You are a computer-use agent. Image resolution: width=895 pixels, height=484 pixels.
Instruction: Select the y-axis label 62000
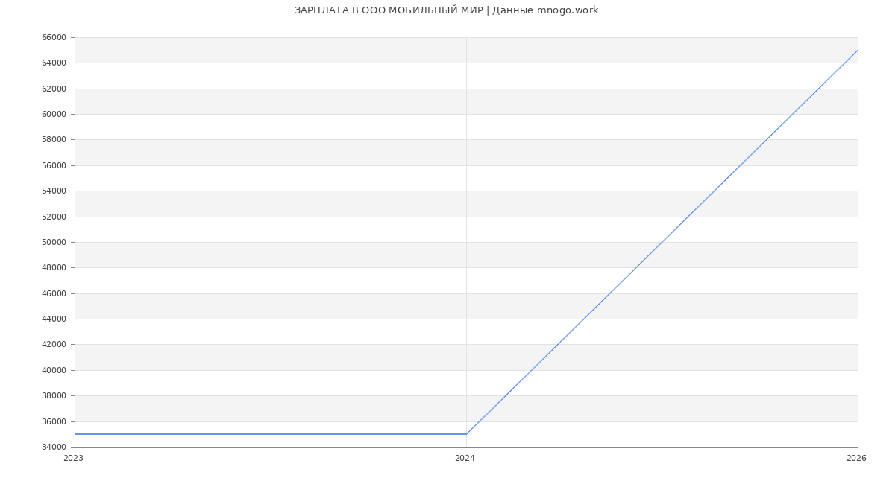[54, 89]
